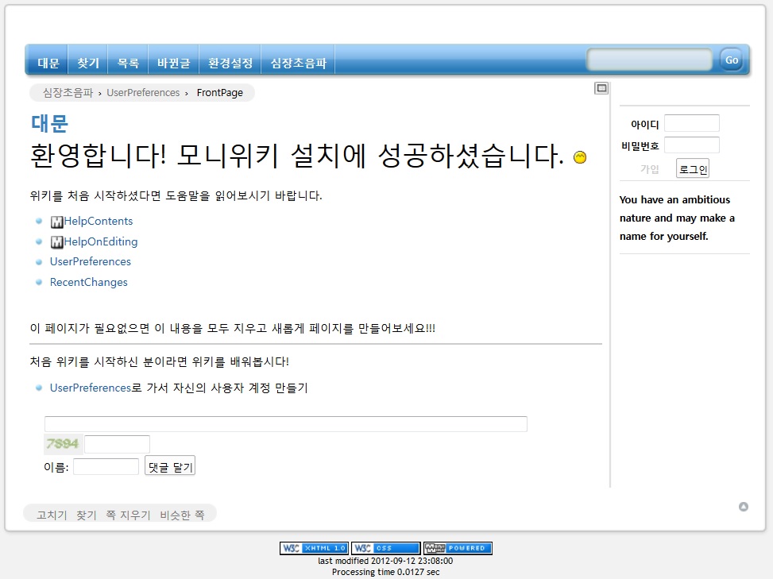Click the search box in navigation bar
Image resolution: width=773 pixels, height=579 pixels.
[649, 60]
